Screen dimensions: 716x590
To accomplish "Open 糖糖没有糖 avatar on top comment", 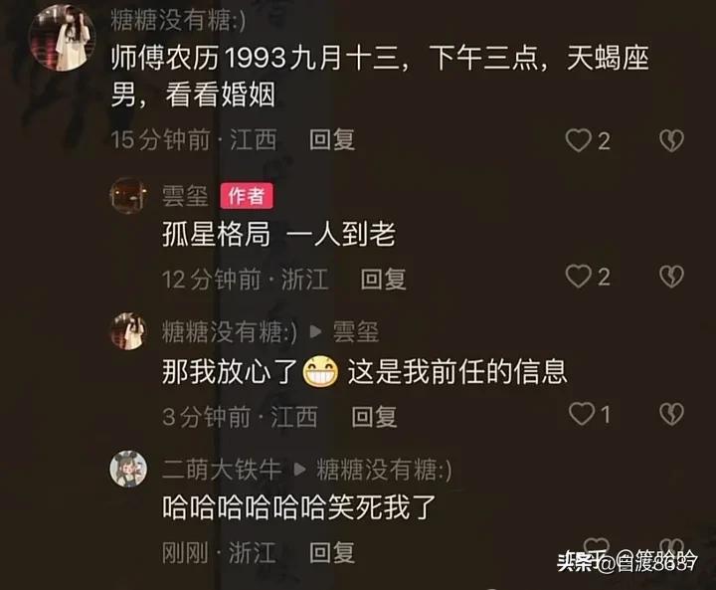I will coord(62,38).
